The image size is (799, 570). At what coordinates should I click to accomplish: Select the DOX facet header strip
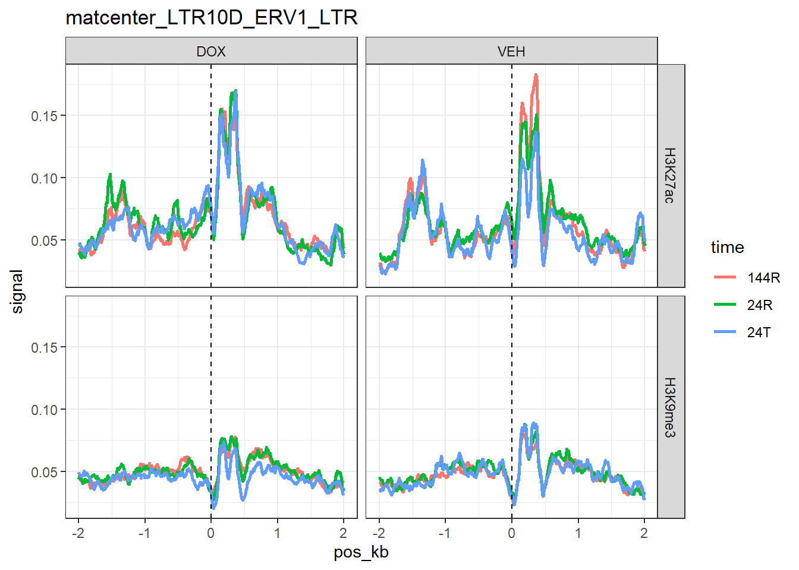211,51
